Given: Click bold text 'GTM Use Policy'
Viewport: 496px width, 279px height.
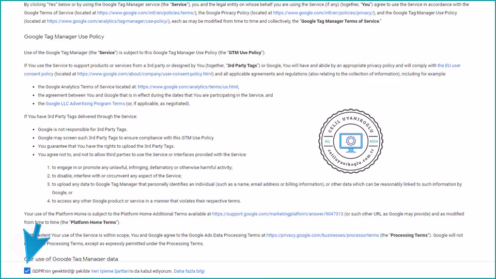Looking at the screenshot, I should coord(245,53).
